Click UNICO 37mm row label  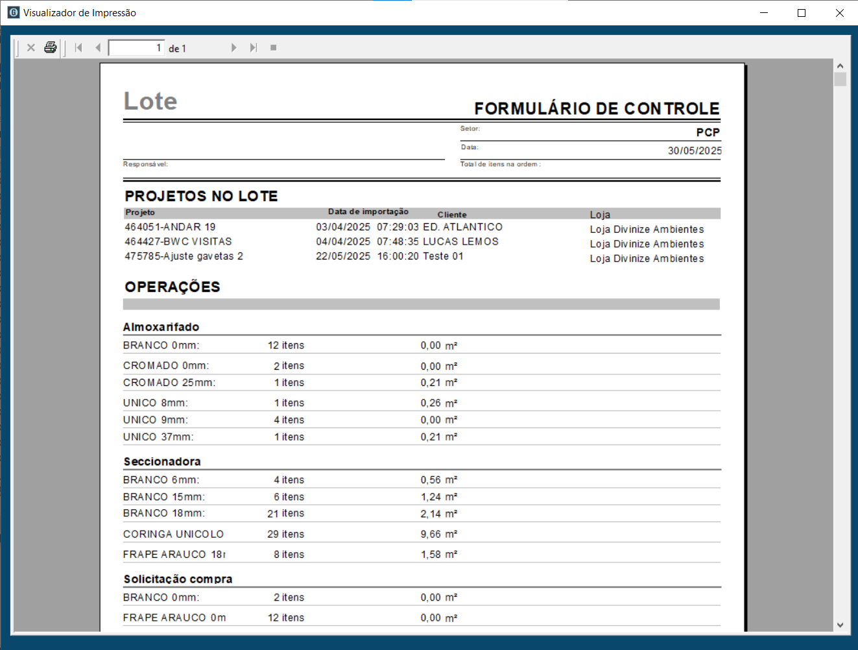pos(158,437)
